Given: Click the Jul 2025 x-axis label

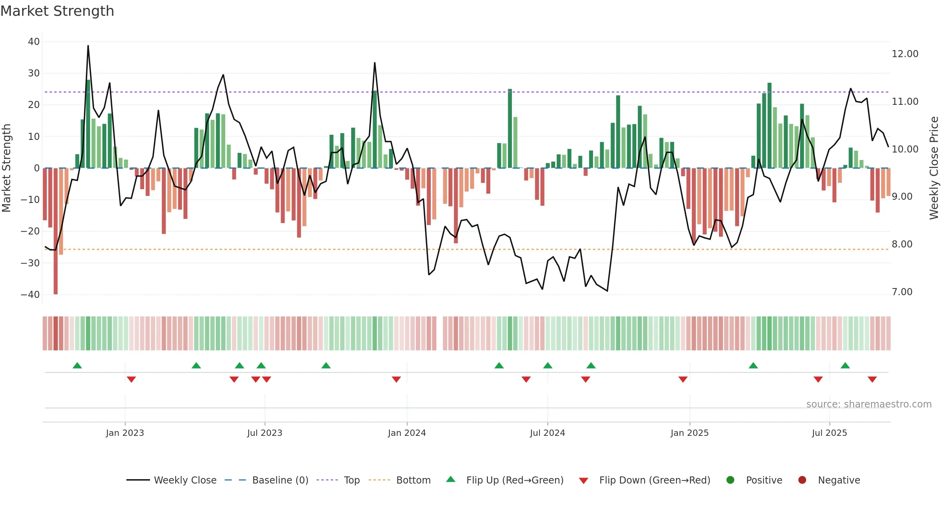Looking at the screenshot, I should [829, 433].
